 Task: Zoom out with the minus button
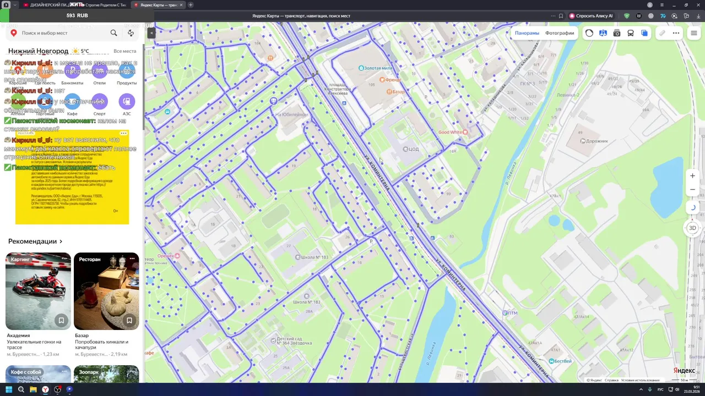tap(693, 190)
